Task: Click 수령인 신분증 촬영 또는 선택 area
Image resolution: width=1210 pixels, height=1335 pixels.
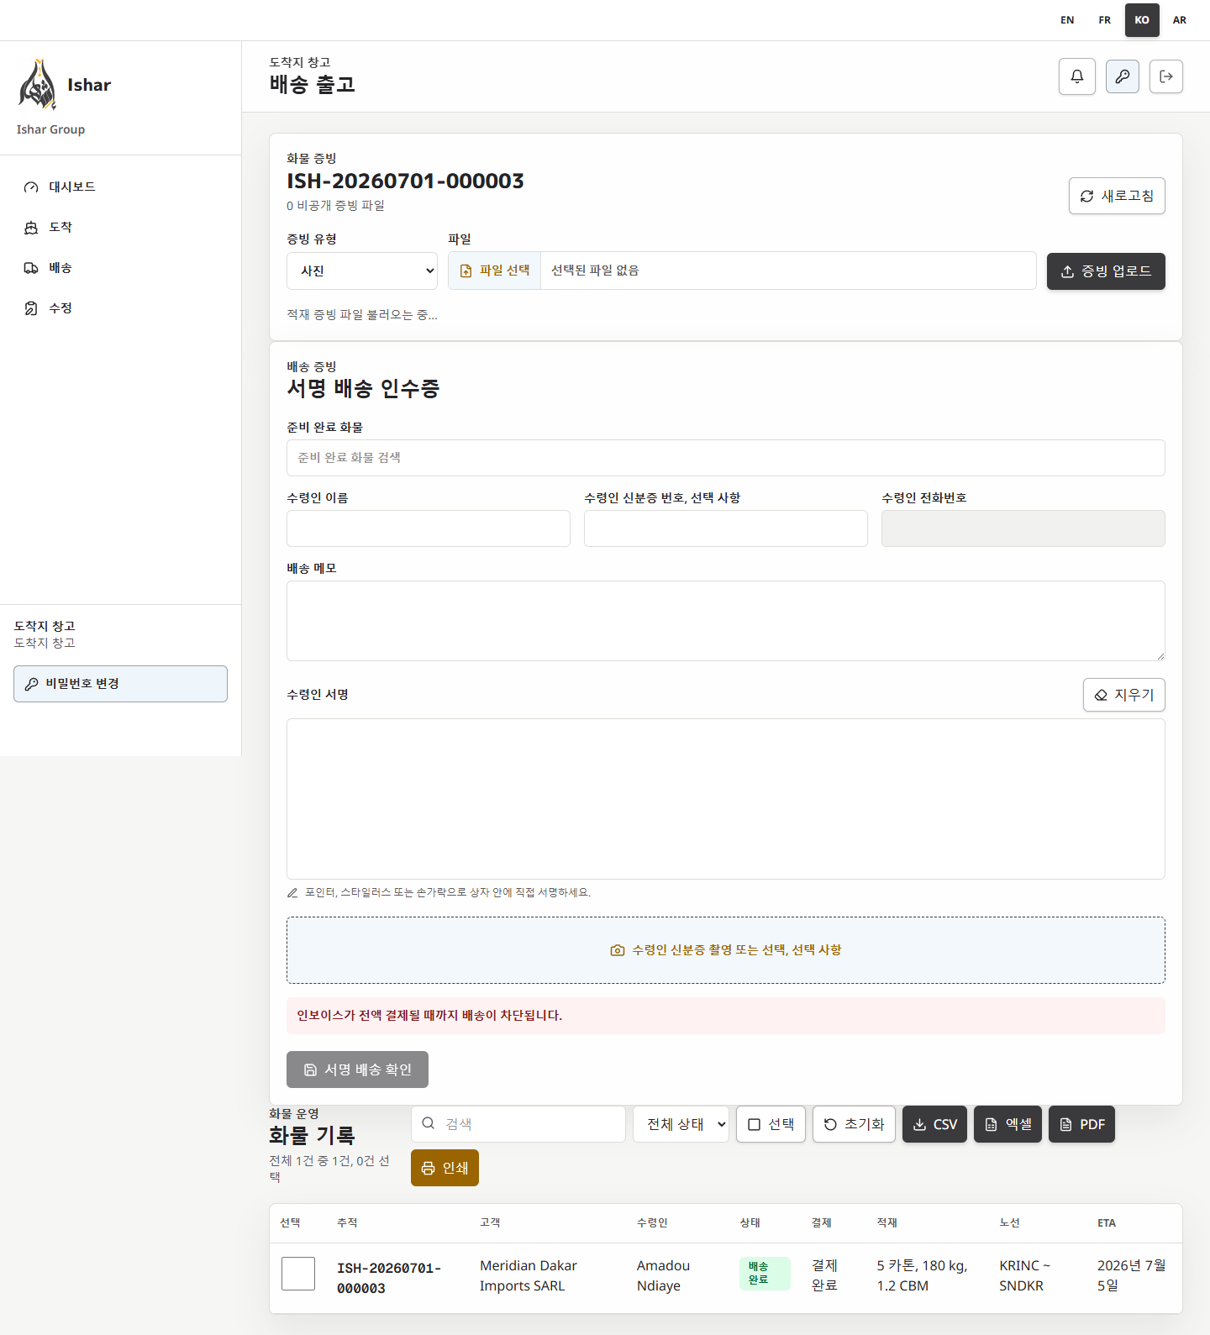Action: click(x=726, y=950)
